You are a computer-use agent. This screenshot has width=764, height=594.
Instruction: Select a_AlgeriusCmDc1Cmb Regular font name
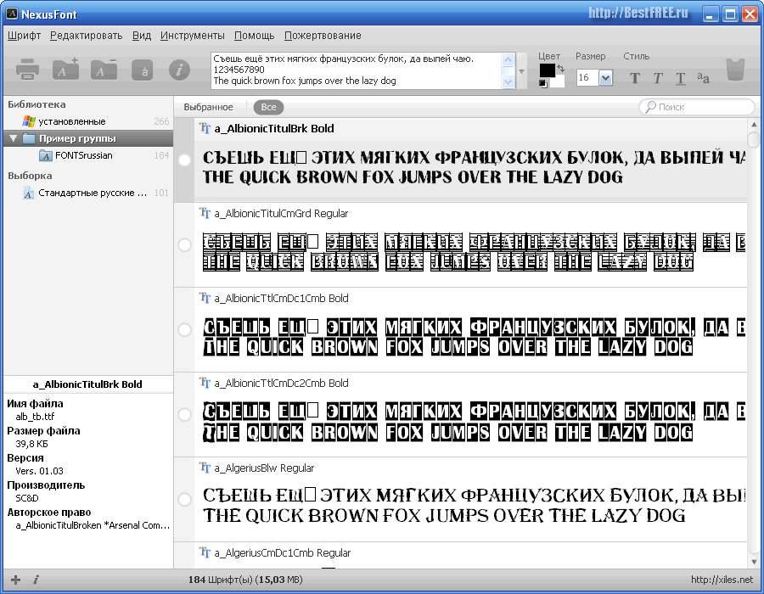click(282, 552)
